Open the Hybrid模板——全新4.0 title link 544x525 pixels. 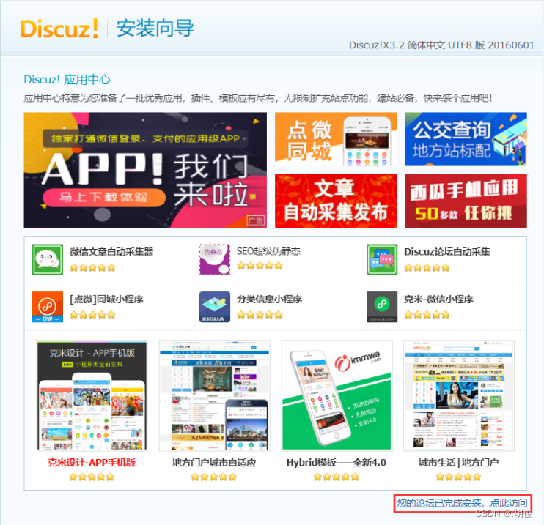pos(337,463)
